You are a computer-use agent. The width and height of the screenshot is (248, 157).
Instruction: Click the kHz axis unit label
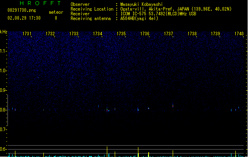4,32
